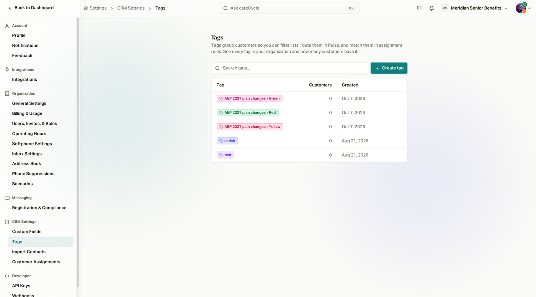Image resolution: width=536 pixels, height=297 pixels.
Task: Click the Account section person icon
Action: 7,26
